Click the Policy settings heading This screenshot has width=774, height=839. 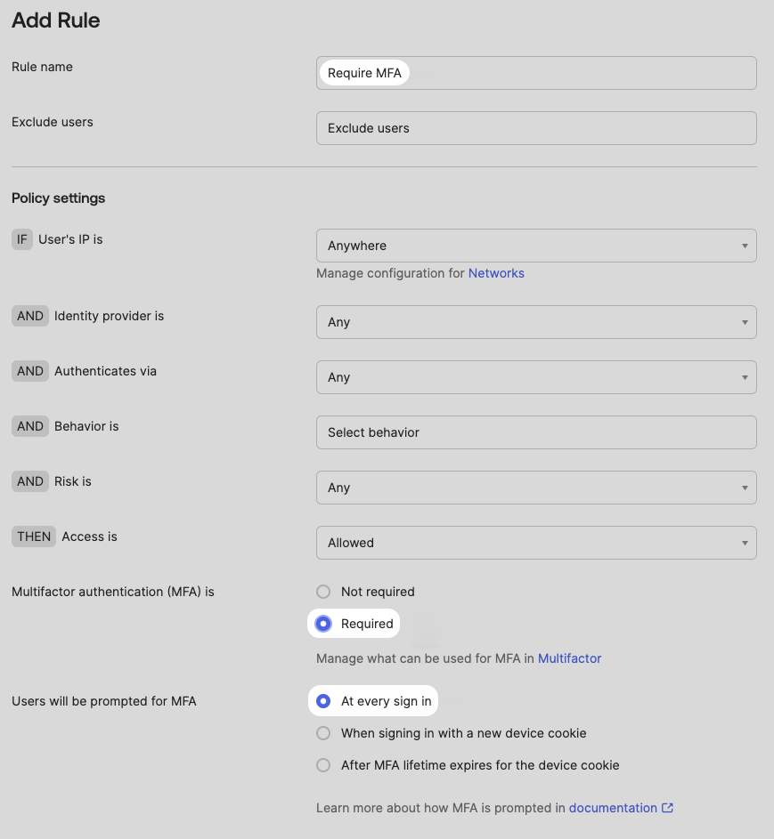click(59, 198)
